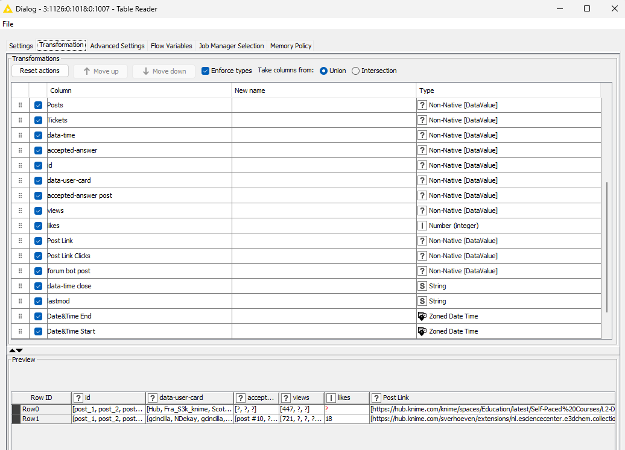This screenshot has width=625, height=450.
Task: Click drag handle of data-time row
Action: (20, 135)
